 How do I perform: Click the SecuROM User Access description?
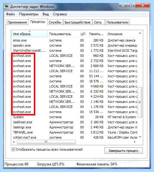(x=122, y=137)
